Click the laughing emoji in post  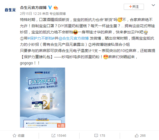pyautogui.click(x=75, y=32)
